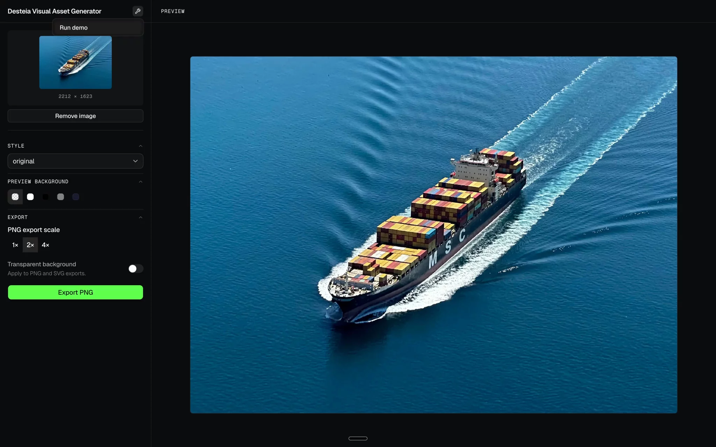
Task: Set PNG export scale to 2×
Action: 30,245
